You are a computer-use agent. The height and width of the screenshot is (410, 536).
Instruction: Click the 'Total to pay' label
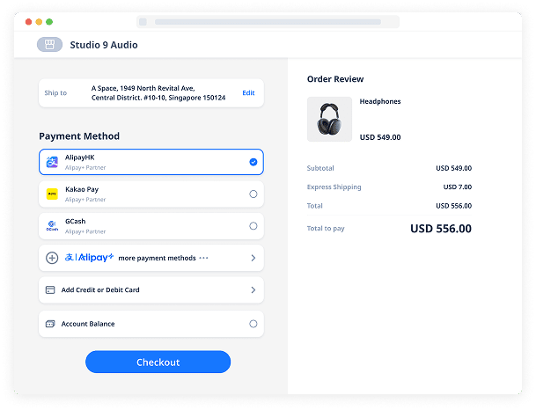[326, 229]
